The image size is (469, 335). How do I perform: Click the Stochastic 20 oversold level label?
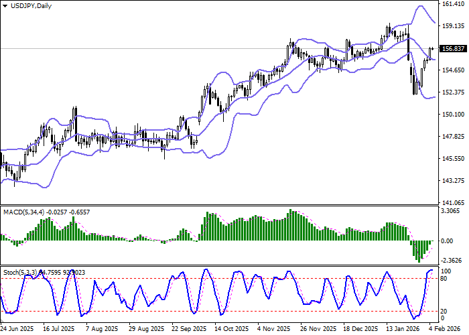(444, 311)
